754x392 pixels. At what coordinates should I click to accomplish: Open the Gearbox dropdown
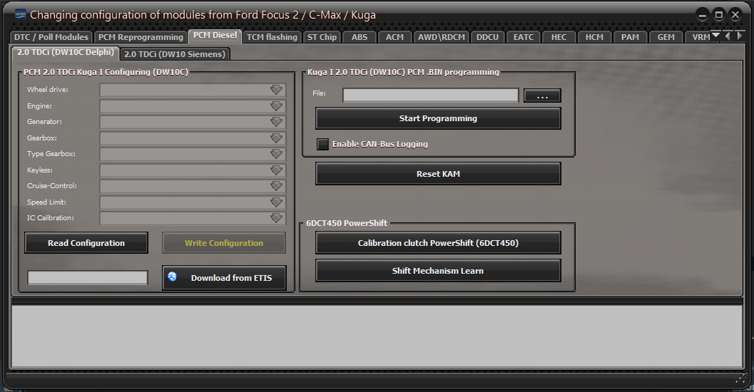(276, 138)
